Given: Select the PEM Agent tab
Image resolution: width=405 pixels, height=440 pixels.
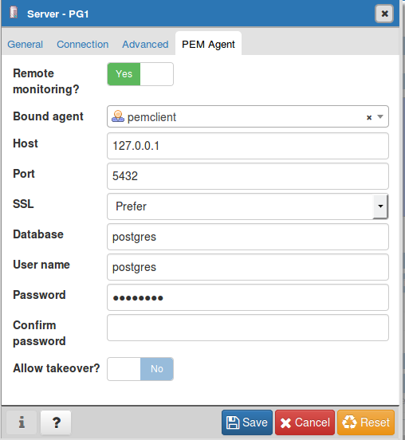Looking at the screenshot, I should pyautogui.click(x=208, y=45).
